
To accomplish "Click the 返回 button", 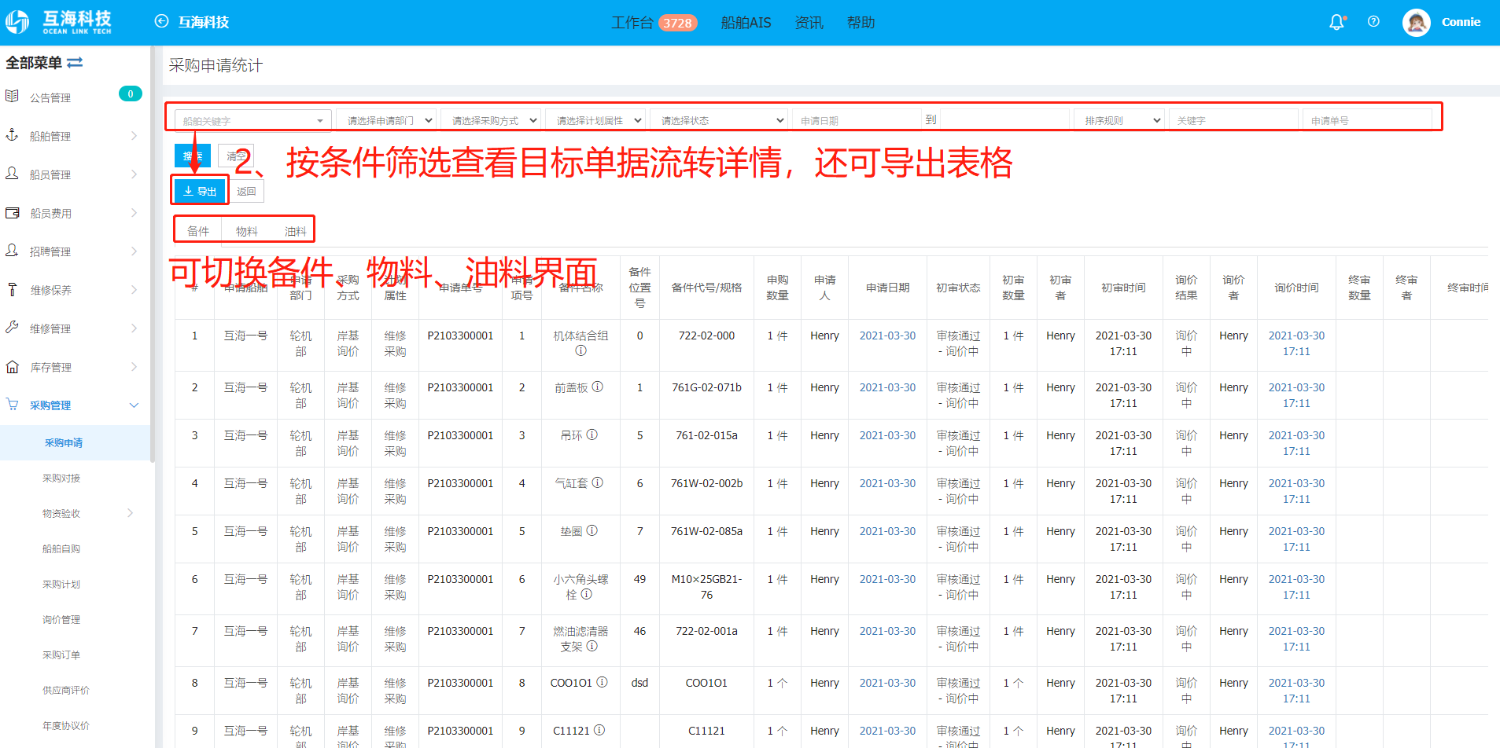I will [x=246, y=191].
